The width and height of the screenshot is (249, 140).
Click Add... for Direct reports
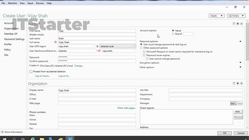(238, 112)
